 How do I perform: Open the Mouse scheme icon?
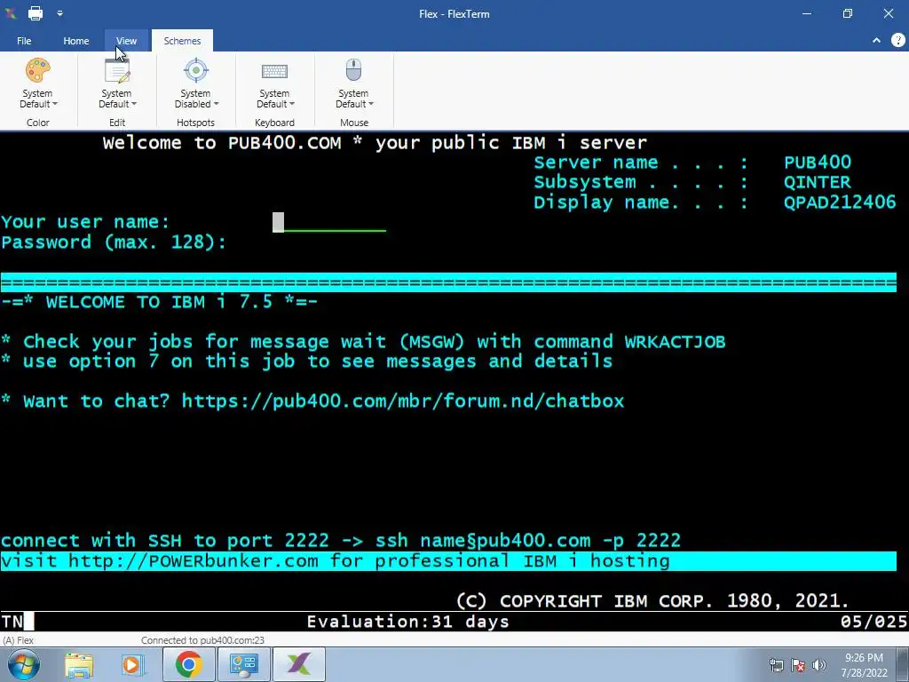[353, 71]
